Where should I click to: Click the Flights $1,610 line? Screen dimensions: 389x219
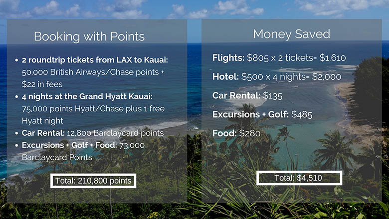click(x=279, y=58)
